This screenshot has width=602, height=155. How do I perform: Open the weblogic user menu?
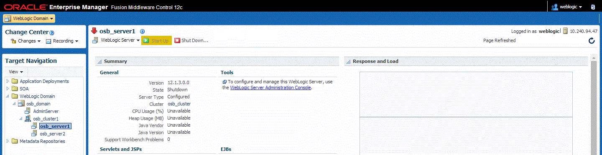click(x=567, y=7)
